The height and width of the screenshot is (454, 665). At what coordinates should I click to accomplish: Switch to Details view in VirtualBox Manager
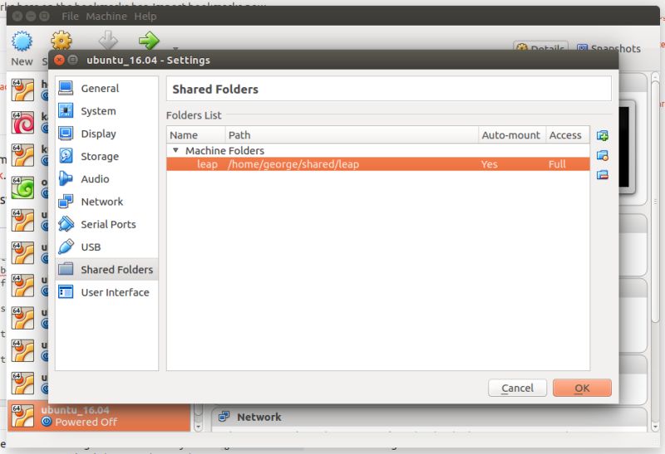point(541,48)
